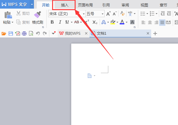
Task: Click the Copy button
Action: pyautogui.click(x=23, y=22)
